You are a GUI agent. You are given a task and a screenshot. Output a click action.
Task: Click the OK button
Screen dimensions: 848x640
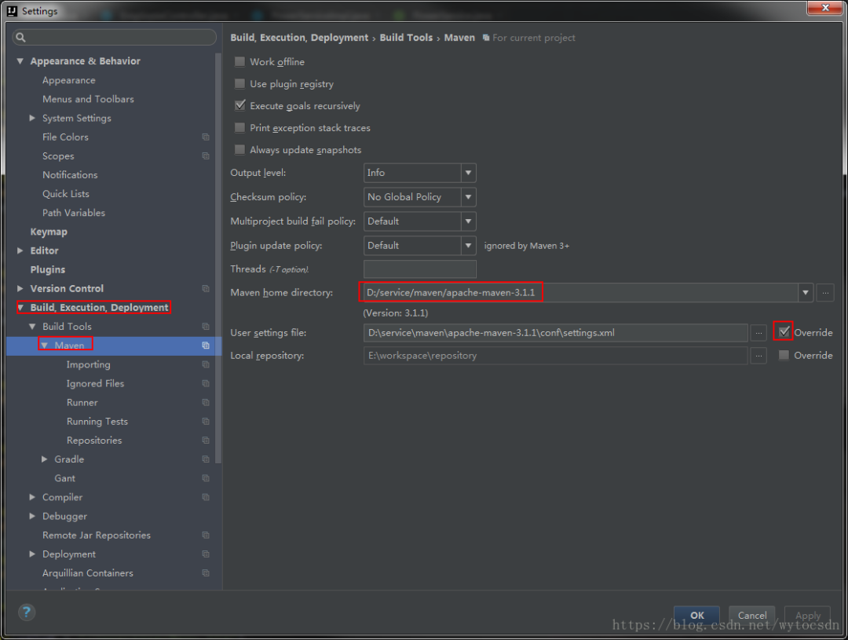coord(697,616)
